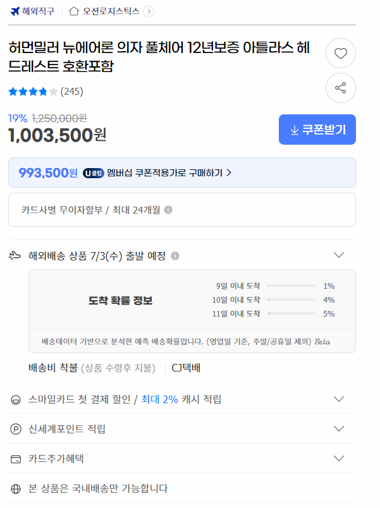The width and height of the screenshot is (380, 508).
Task: Click globe icon for domestic shipping notice
Action: tap(16, 488)
